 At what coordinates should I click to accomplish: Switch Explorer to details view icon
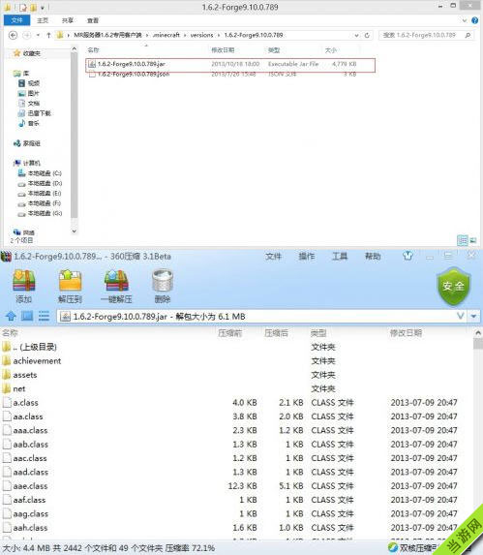462,240
